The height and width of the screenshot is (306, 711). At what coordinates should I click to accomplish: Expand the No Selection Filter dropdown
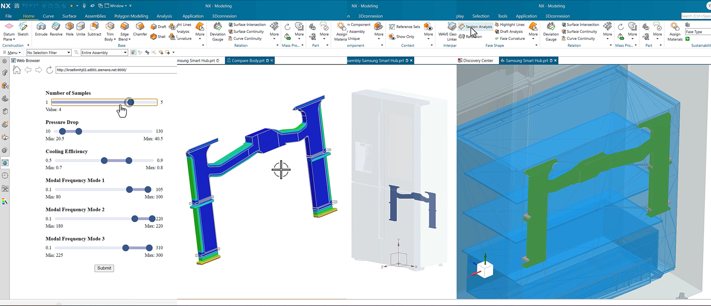click(68, 52)
